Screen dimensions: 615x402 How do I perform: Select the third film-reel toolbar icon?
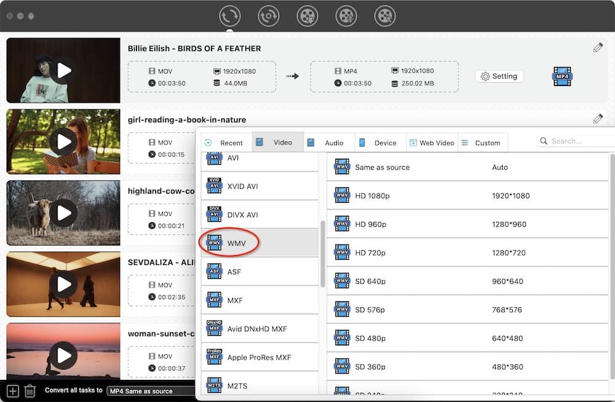[307, 16]
